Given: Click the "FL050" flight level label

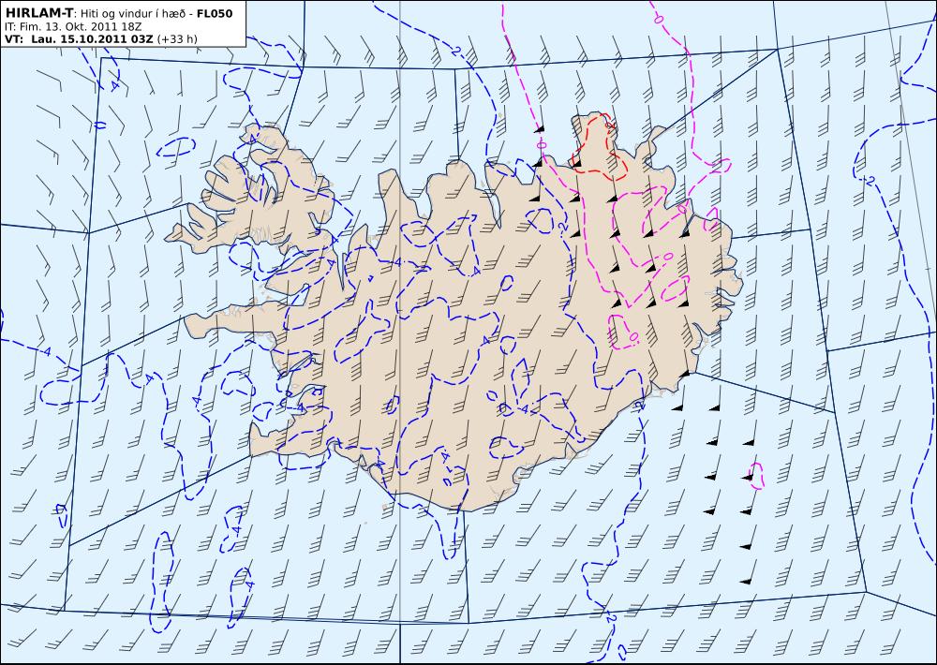Looking at the screenshot, I should coord(214,13).
